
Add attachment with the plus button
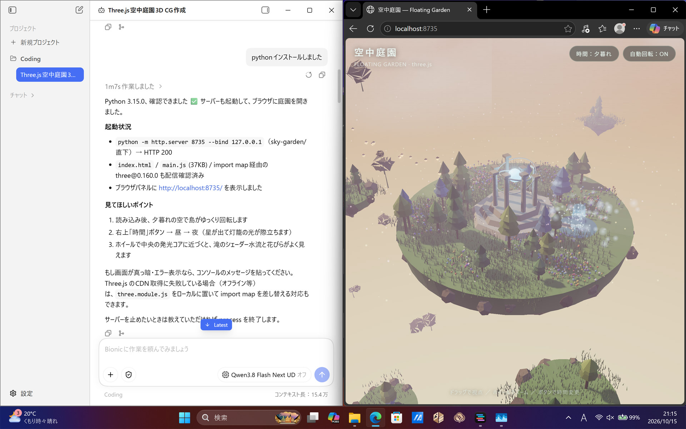(x=110, y=375)
